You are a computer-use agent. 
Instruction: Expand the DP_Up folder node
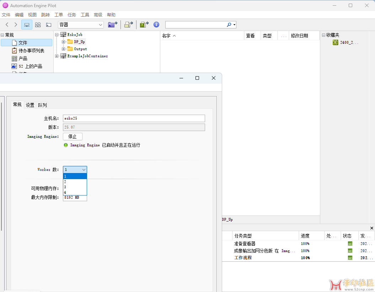point(63,42)
